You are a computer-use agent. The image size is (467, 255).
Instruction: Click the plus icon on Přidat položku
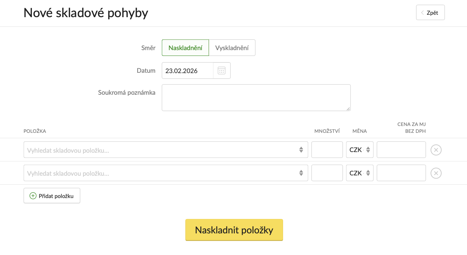(x=33, y=196)
